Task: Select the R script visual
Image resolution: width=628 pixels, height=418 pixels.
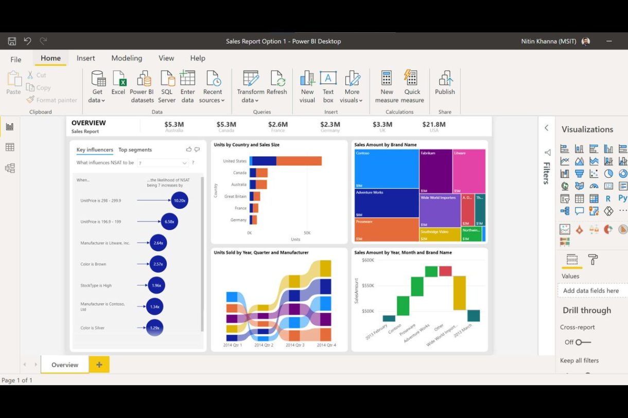Action: tap(608, 198)
